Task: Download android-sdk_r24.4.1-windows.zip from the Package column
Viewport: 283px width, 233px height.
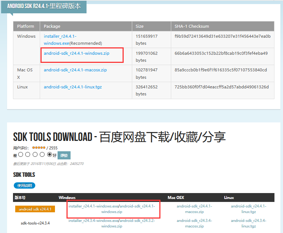Action: point(77,53)
